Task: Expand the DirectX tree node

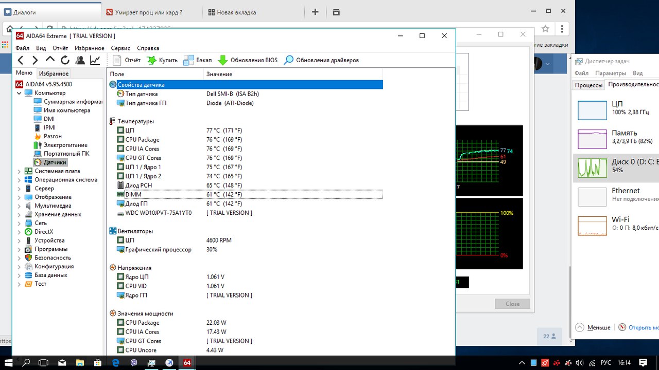Action: (x=19, y=232)
